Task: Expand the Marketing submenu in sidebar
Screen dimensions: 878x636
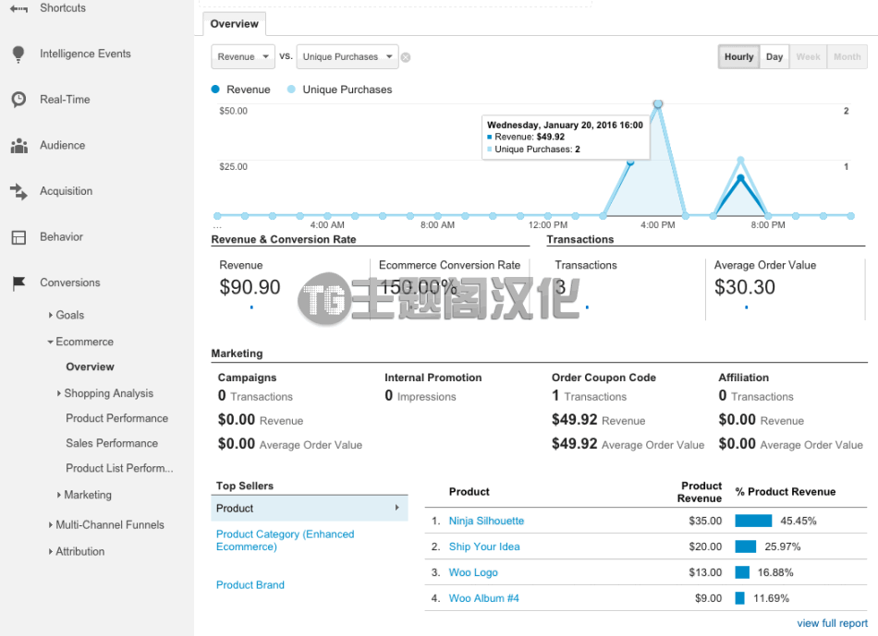Action: (x=59, y=495)
